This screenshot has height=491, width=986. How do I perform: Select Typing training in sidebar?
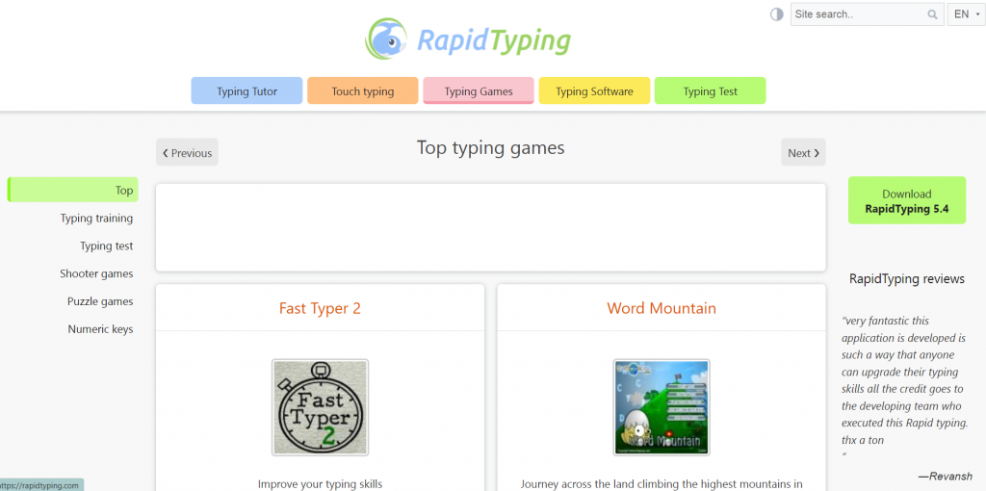(x=97, y=219)
